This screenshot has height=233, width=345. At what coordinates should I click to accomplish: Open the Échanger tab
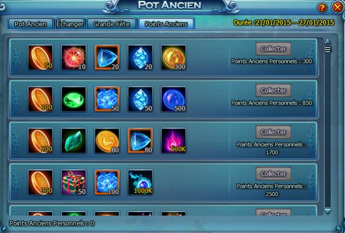point(70,24)
